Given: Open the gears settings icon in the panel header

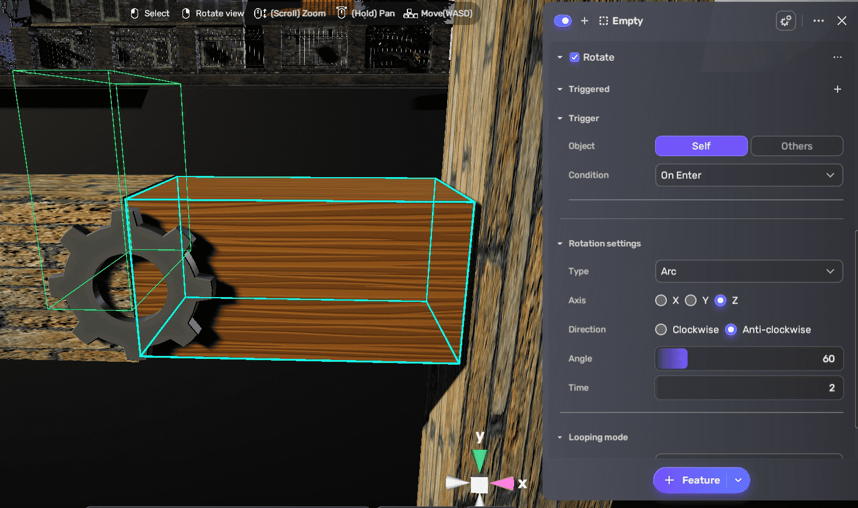Looking at the screenshot, I should pos(786,20).
